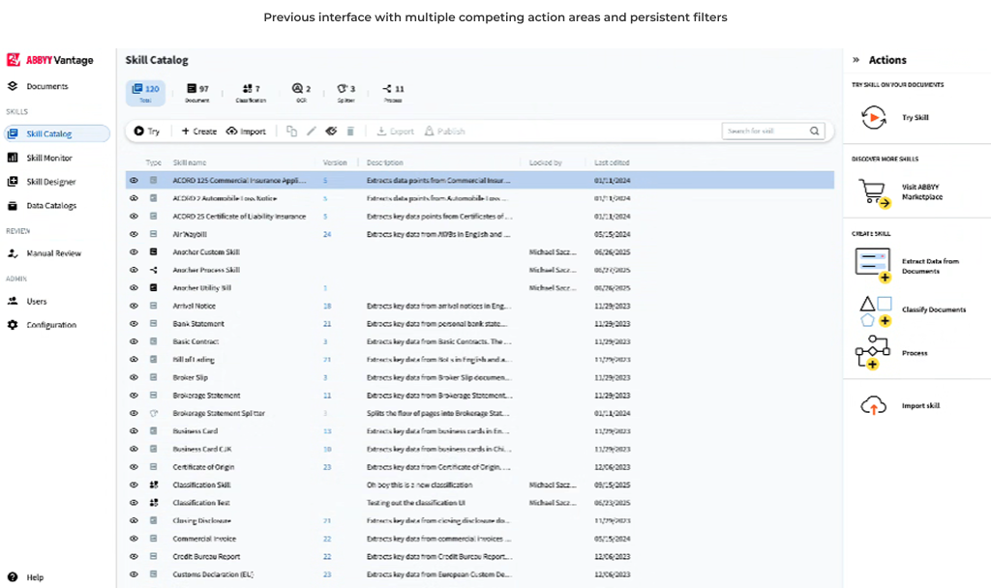Click the Import button in toolbar

tap(246, 132)
